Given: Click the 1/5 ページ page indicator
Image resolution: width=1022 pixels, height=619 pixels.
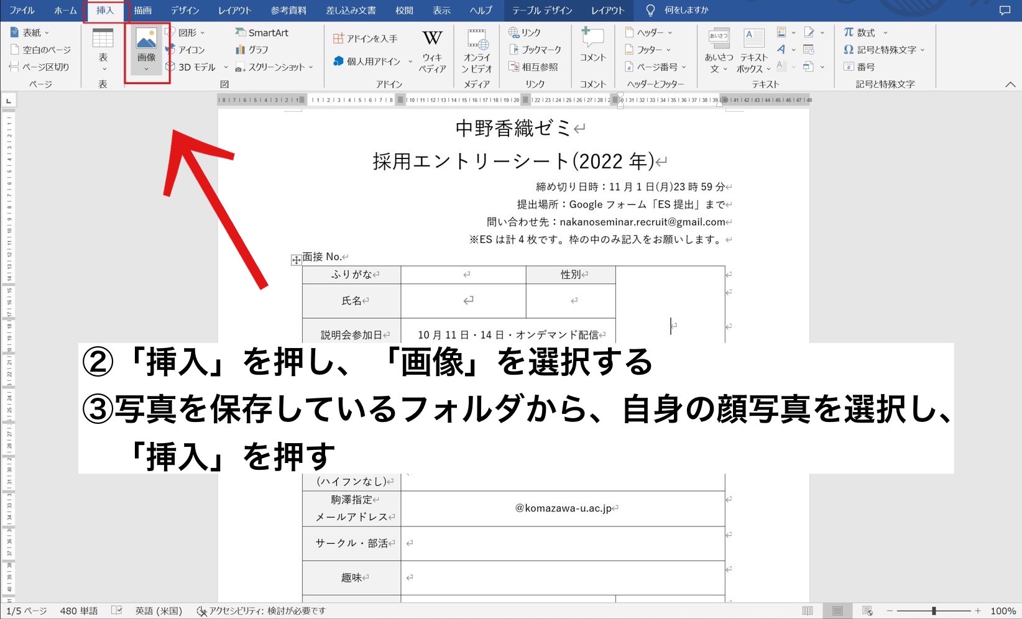Looking at the screenshot, I should (27, 611).
